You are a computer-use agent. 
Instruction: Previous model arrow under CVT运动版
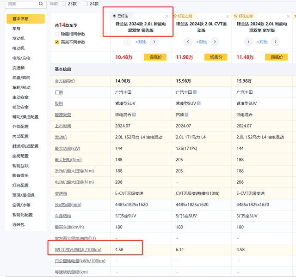[188, 42]
